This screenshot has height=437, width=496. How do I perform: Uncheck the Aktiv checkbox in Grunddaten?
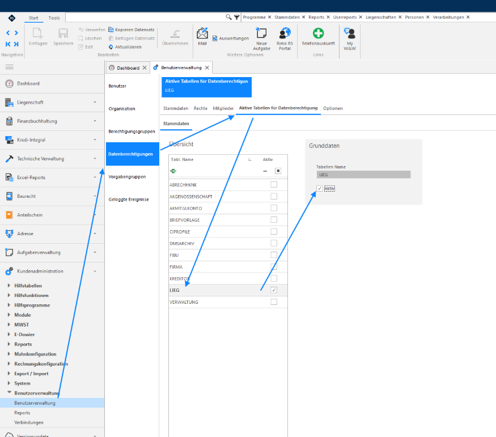pos(320,189)
